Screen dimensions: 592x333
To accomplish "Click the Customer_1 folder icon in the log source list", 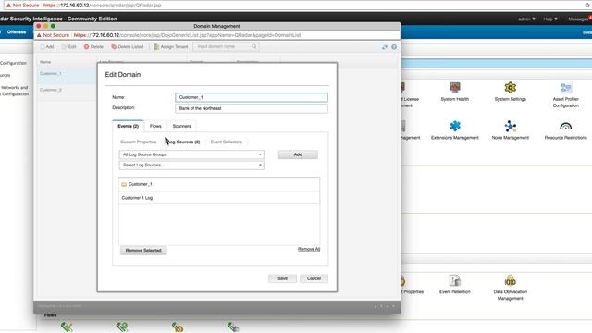I will tap(124, 184).
